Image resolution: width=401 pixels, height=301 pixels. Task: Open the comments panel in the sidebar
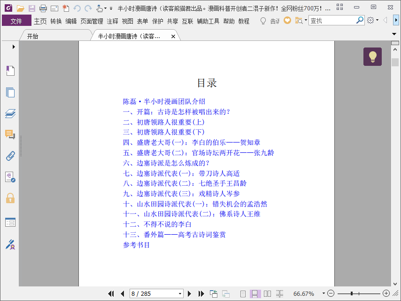10,134
